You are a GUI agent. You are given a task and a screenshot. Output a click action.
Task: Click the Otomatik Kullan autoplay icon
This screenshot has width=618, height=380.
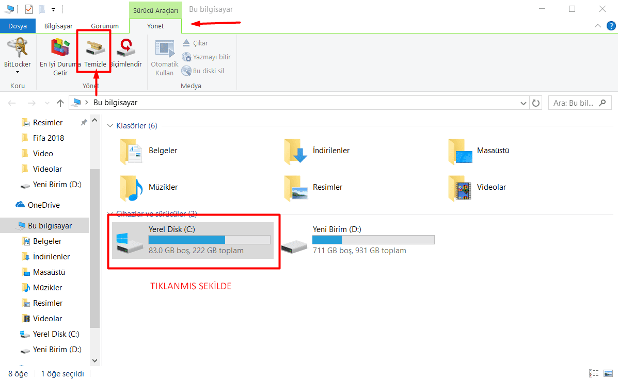tap(165, 49)
